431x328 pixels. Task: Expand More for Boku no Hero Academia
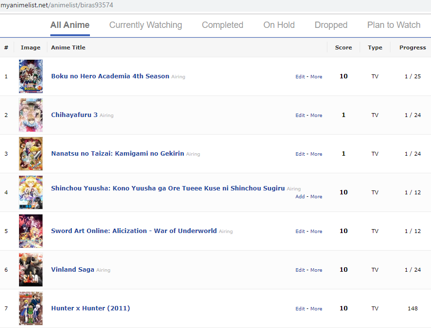(316, 77)
